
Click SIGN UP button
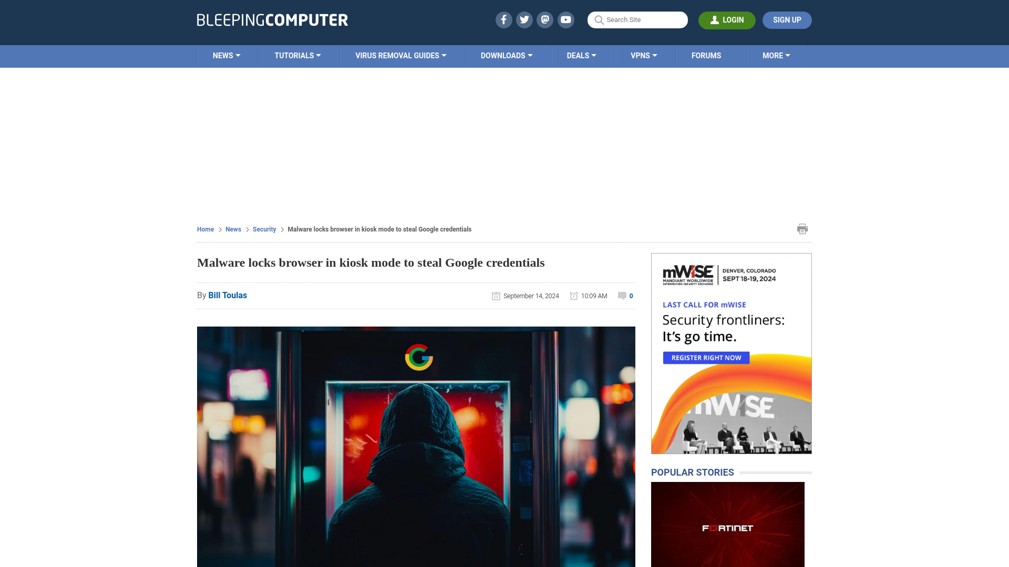coord(787,20)
